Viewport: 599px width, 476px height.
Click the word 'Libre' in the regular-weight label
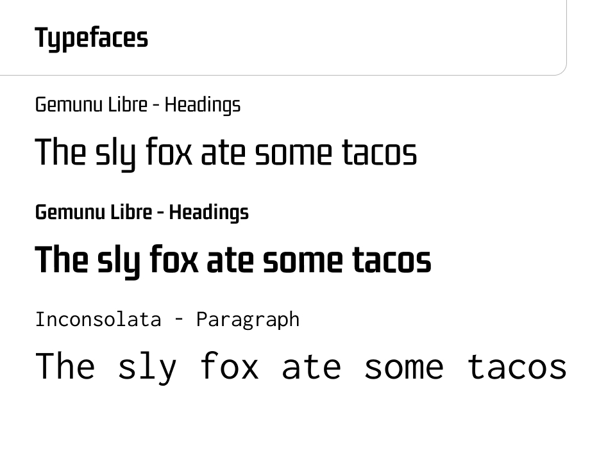pyautogui.click(x=128, y=104)
